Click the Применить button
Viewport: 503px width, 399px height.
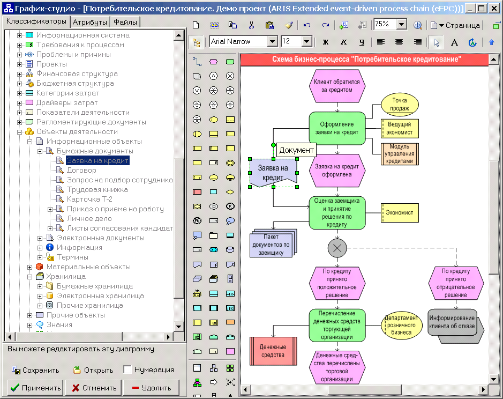coord(35,388)
